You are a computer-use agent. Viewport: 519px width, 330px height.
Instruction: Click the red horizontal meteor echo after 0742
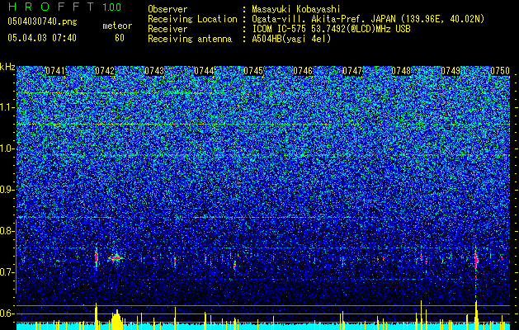(116, 257)
